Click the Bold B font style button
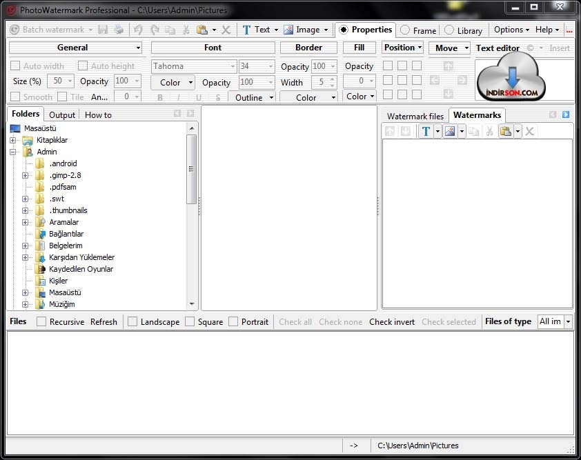Viewport: 581px width, 460px height. 160,97
